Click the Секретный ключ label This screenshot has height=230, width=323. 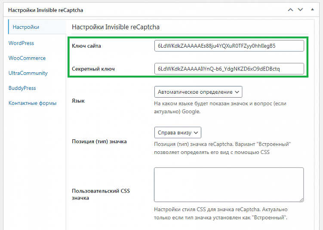pos(93,69)
